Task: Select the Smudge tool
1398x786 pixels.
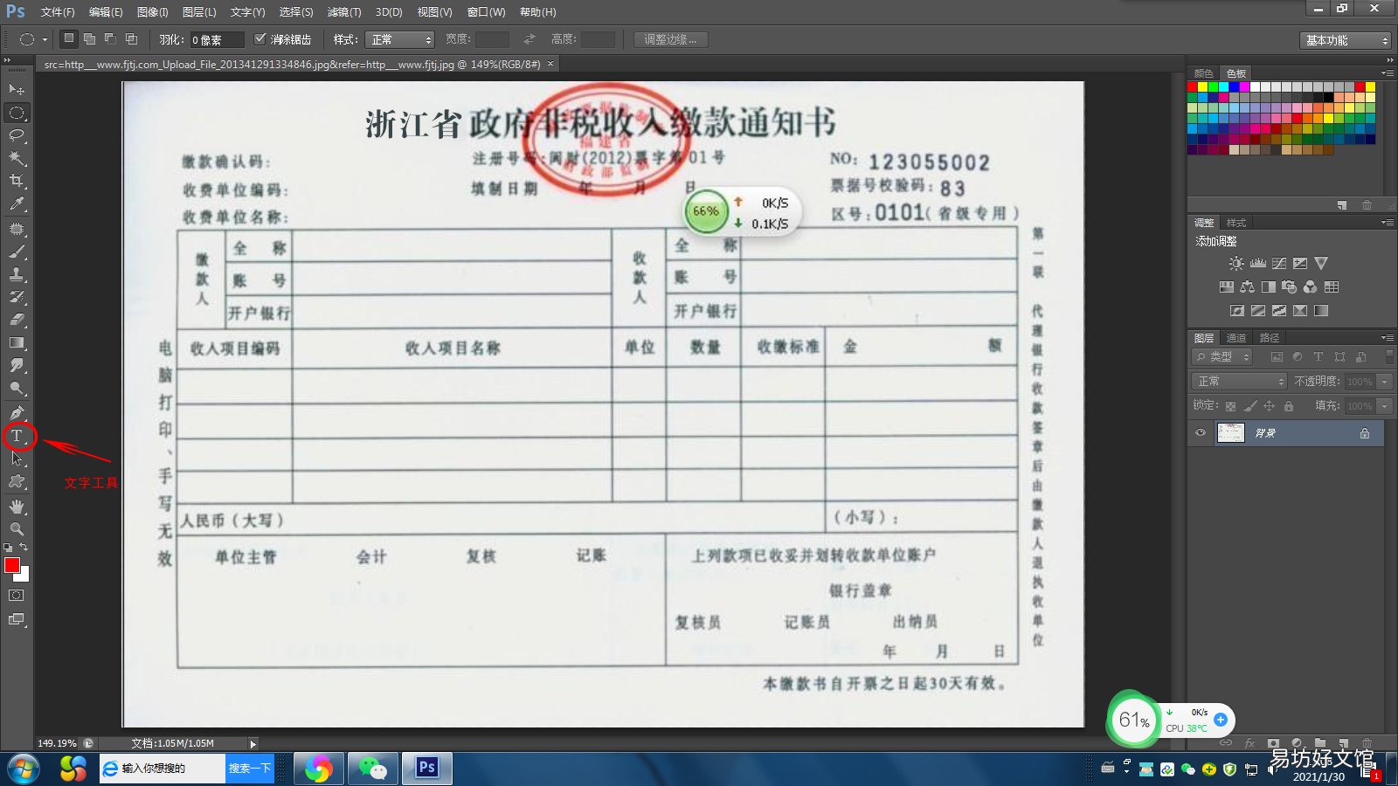Action: [17, 365]
